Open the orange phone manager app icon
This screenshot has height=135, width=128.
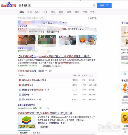click(125, 89)
